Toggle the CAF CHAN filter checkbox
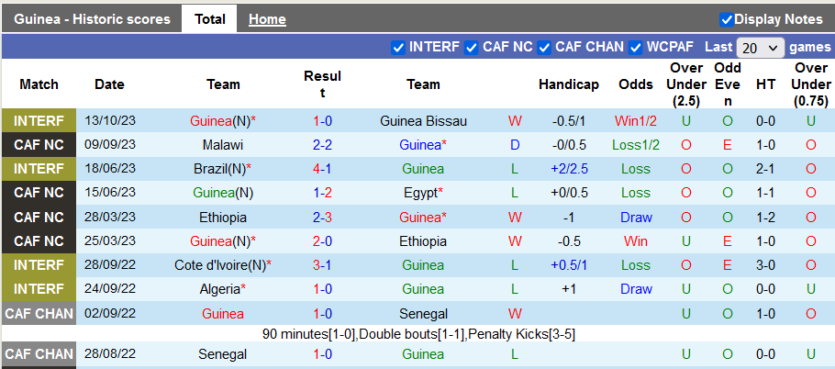The image size is (835, 369). 544,47
